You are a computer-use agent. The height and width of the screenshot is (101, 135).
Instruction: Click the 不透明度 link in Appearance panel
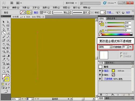click(108, 79)
